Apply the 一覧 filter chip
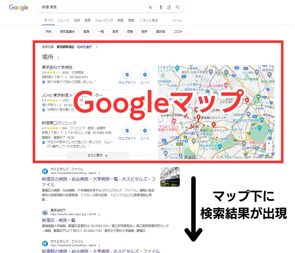Viewport: 295px width, 253px height. pyautogui.click(x=101, y=32)
